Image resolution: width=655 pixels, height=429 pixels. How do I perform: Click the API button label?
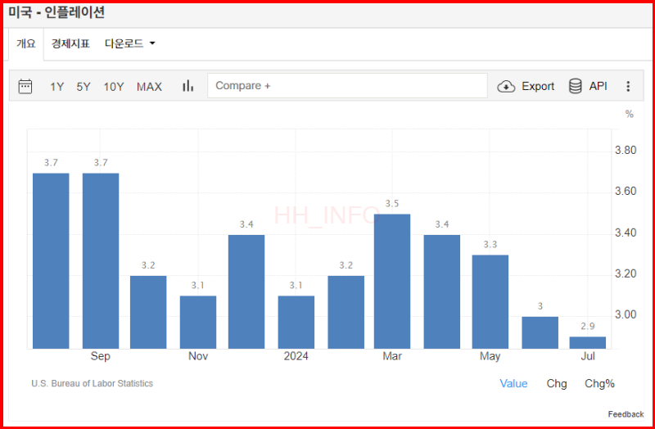(x=599, y=87)
